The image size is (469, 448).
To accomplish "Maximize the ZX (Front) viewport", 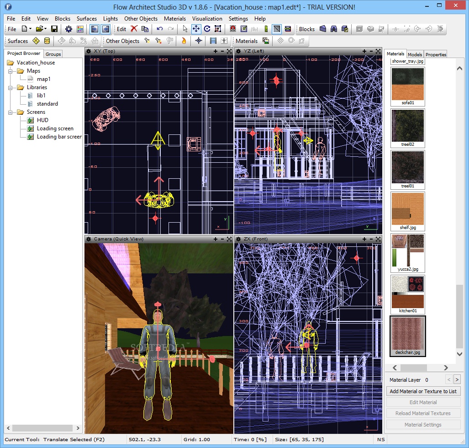I will (378, 239).
